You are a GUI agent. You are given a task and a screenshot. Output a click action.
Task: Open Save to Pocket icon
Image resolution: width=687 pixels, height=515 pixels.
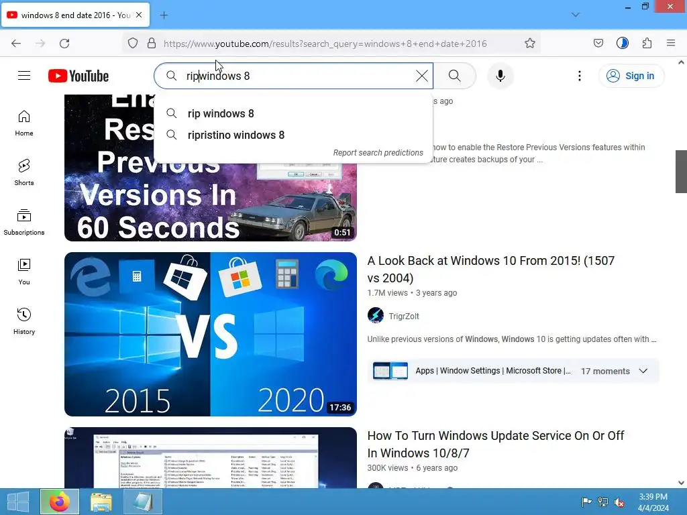click(x=598, y=43)
